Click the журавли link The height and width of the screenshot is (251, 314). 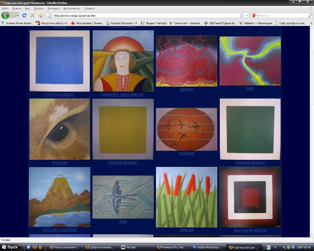click(186, 153)
